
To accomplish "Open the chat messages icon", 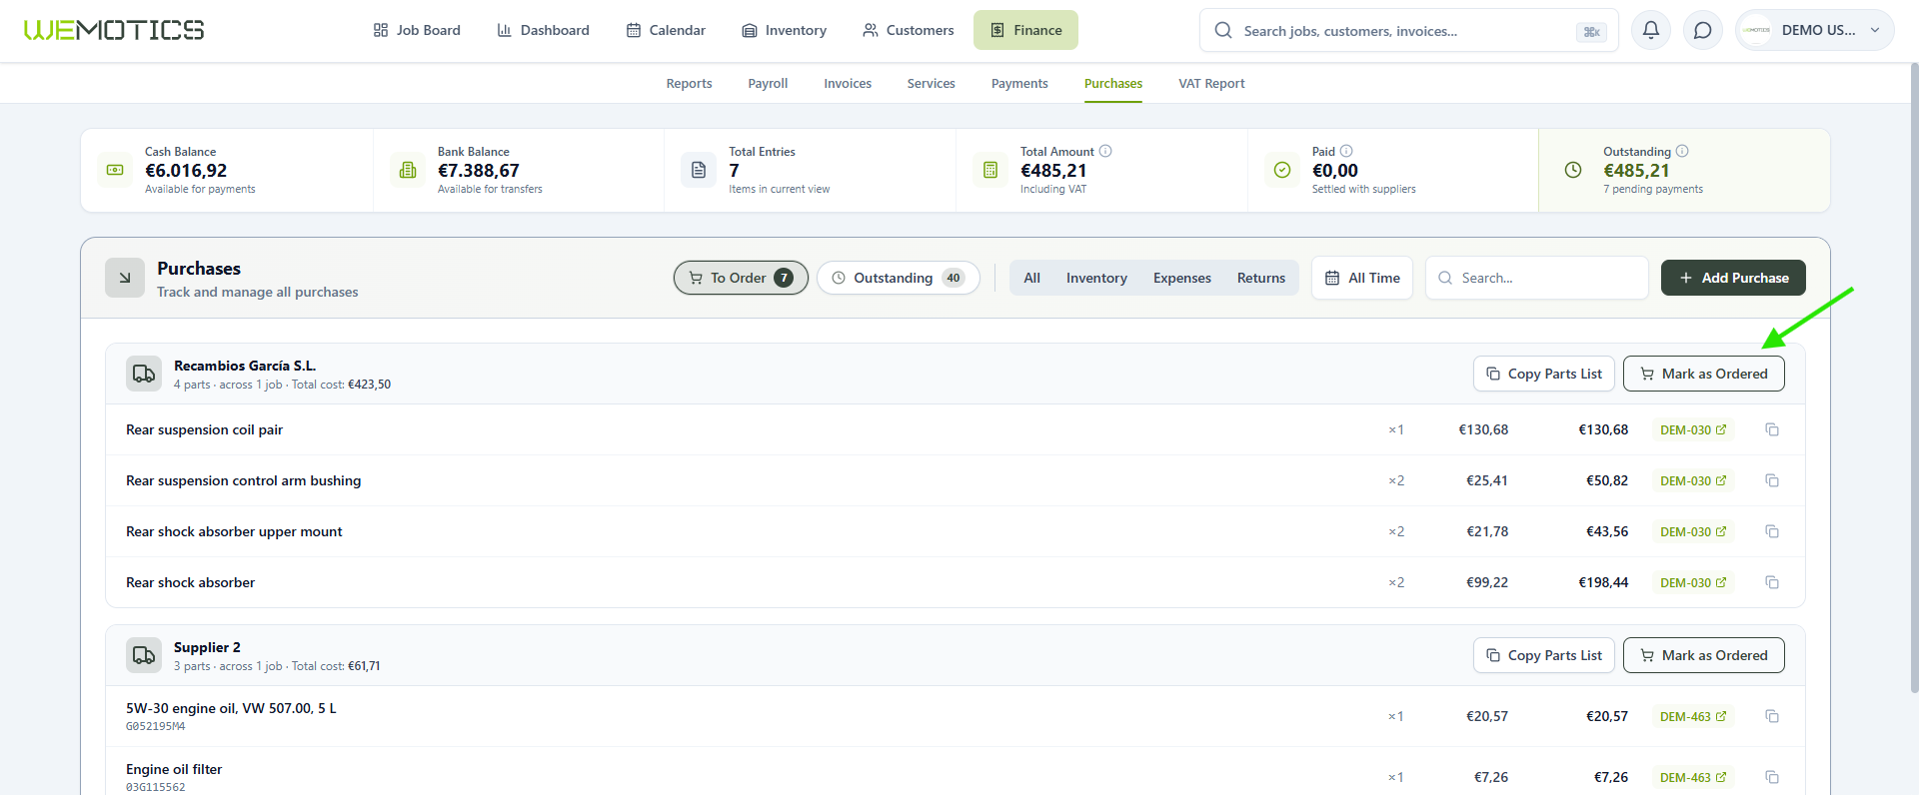I will tap(1703, 30).
